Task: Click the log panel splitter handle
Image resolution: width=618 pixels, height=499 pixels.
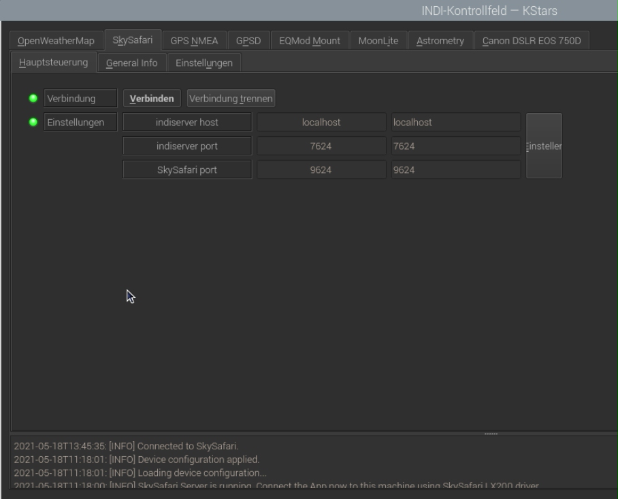Action: pyautogui.click(x=491, y=434)
